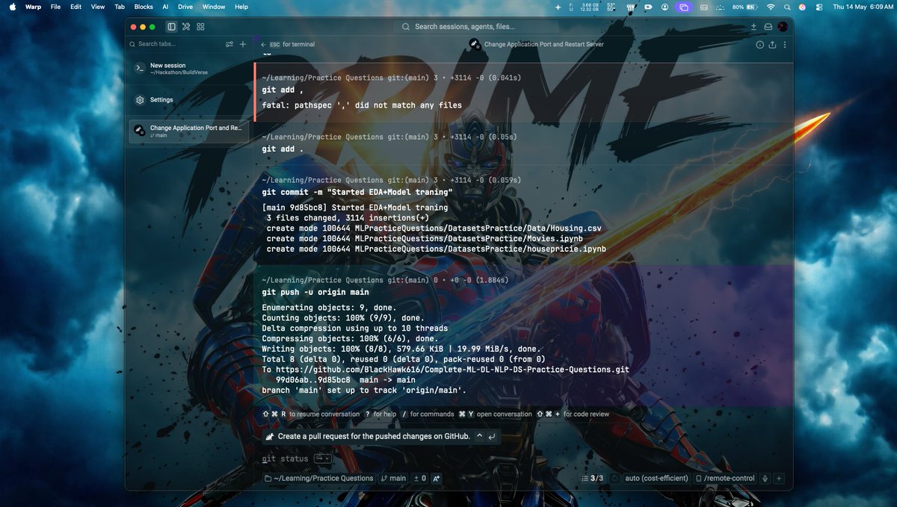Open the Drive menu
The image size is (897, 507).
[185, 7]
